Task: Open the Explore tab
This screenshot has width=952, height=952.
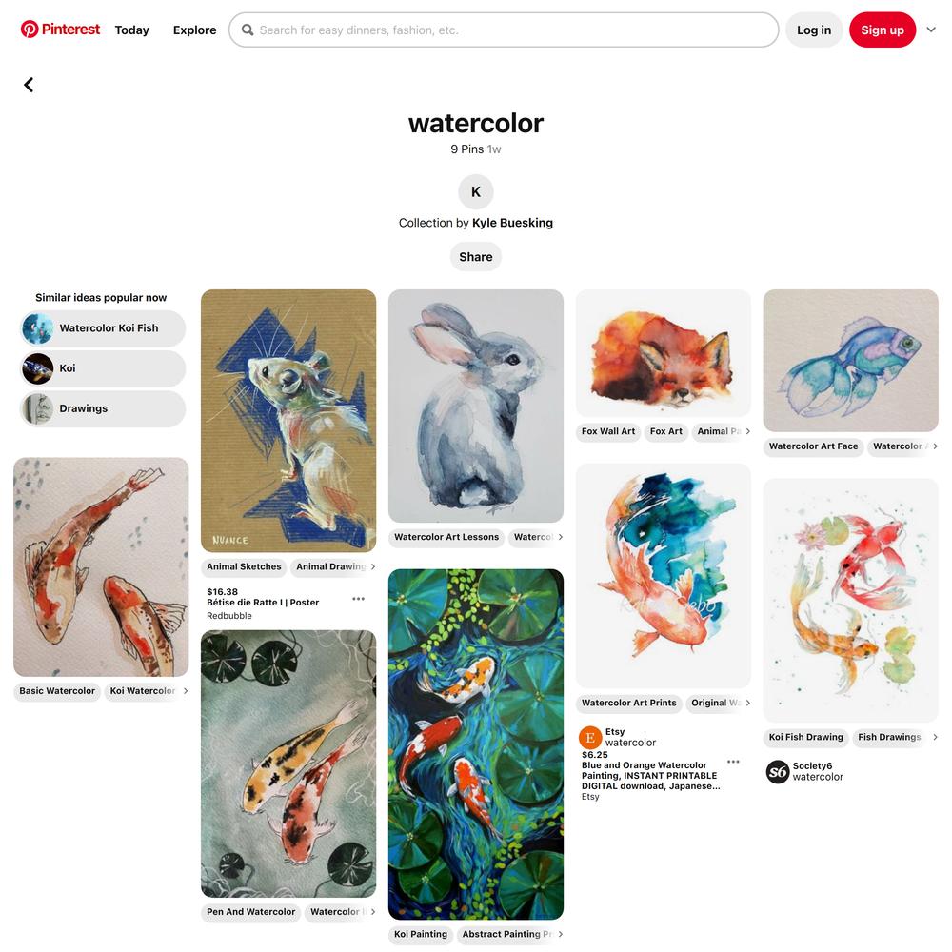Action: (194, 30)
